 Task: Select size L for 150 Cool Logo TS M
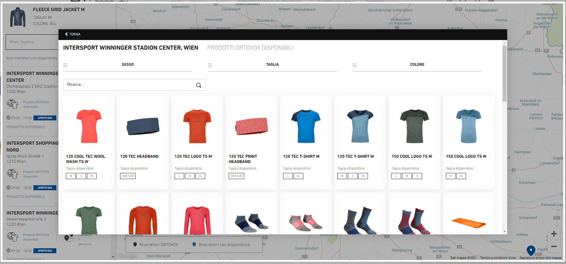tap(396, 176)
